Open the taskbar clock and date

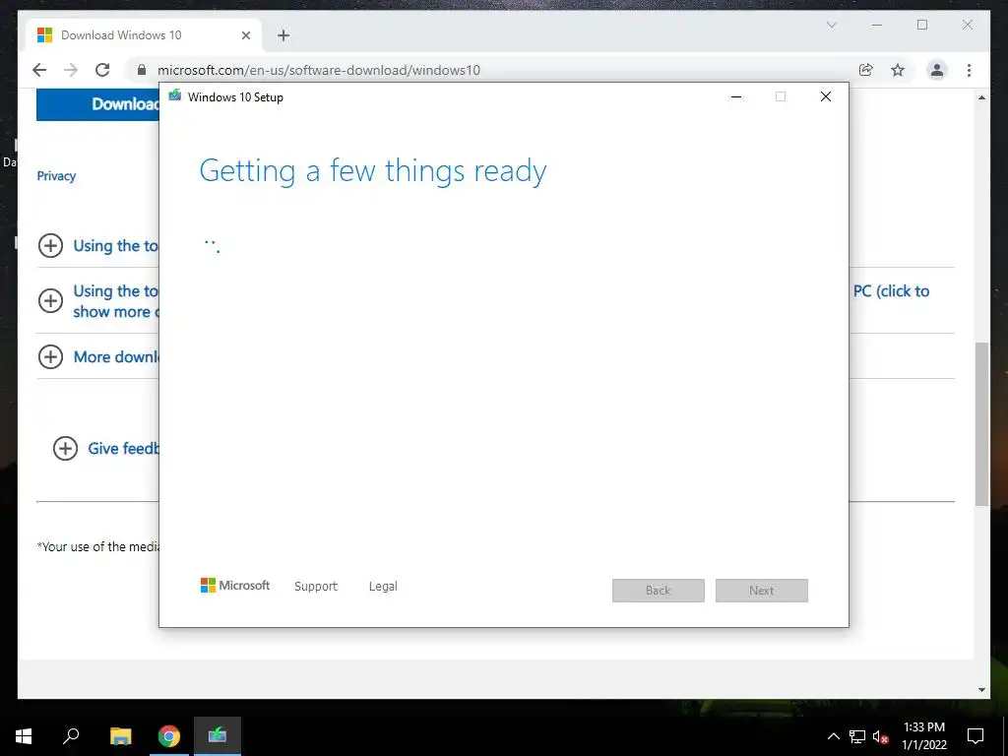[x=924, y=736]
